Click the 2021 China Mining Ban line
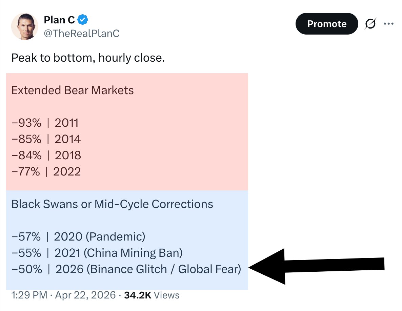Viewport: 402px width, 311px height. 97,253
